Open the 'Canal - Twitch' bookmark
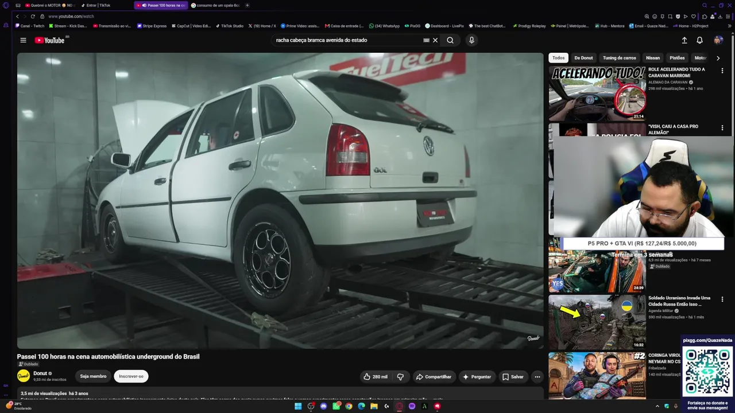The height and width of the screenshot is (413, 735). [30, 26]
